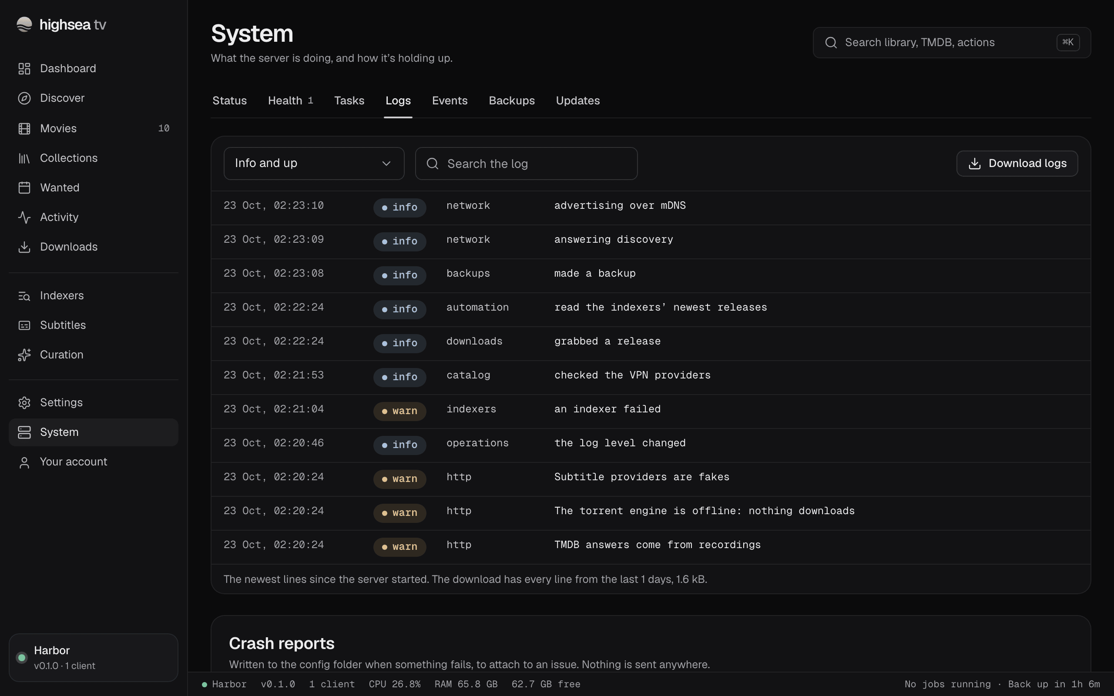Open Discover via the compass icon
This screenshot has width=1114, height=696.
click(x=24, y=98)
